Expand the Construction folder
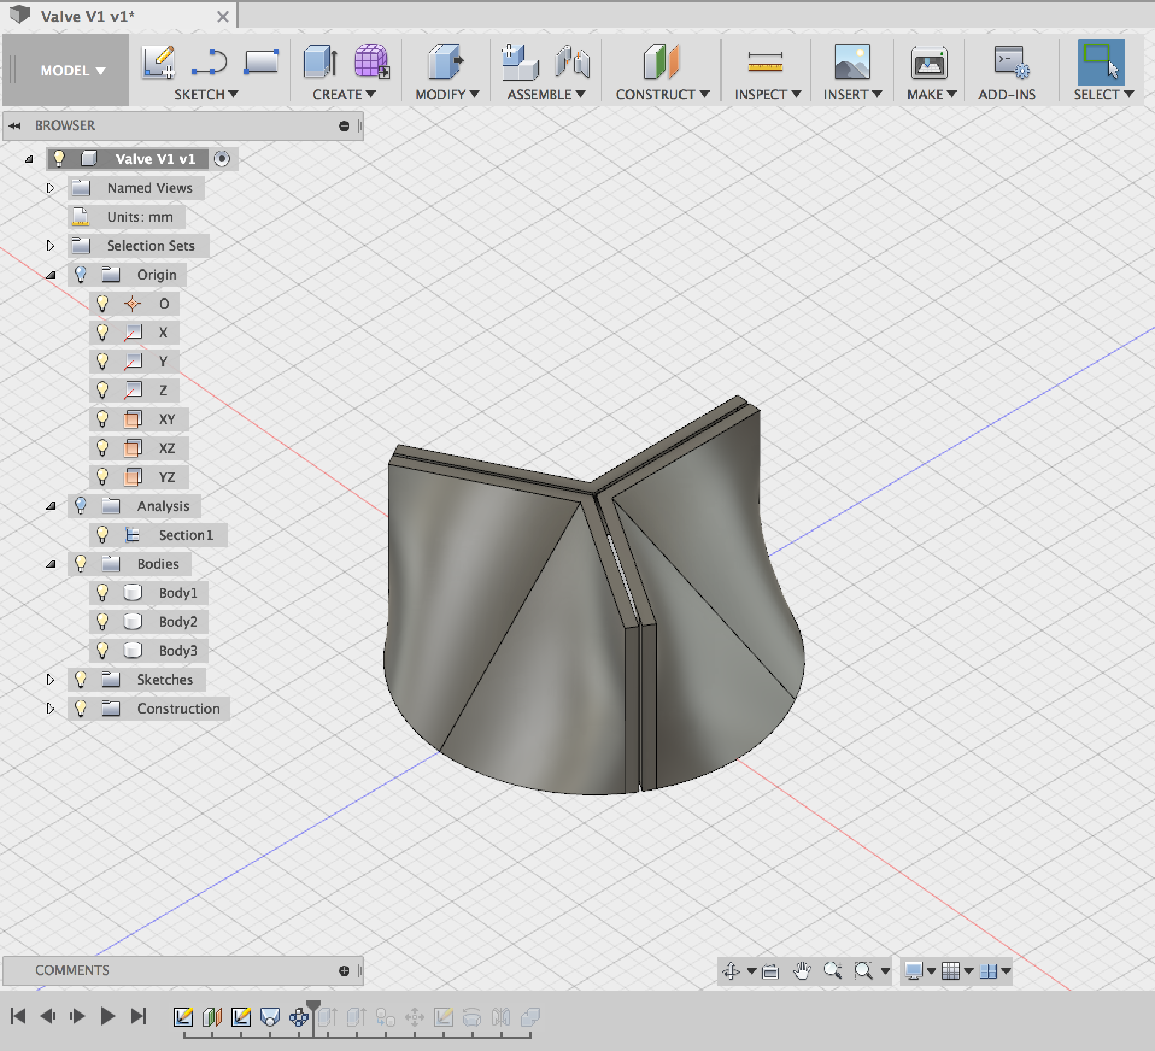This screenshot has width=1155, height=1051. coord(51,709)
